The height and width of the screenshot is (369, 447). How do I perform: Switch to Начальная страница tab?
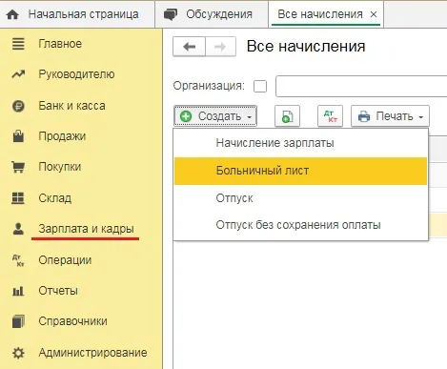pyautogui.click(x=77, y=14)
